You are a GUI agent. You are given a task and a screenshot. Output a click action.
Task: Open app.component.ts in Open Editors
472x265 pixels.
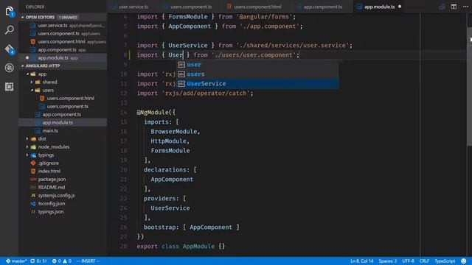tap(63, 50)
